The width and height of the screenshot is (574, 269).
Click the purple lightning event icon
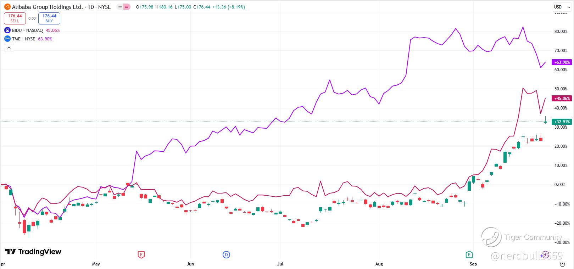point(546,254)
